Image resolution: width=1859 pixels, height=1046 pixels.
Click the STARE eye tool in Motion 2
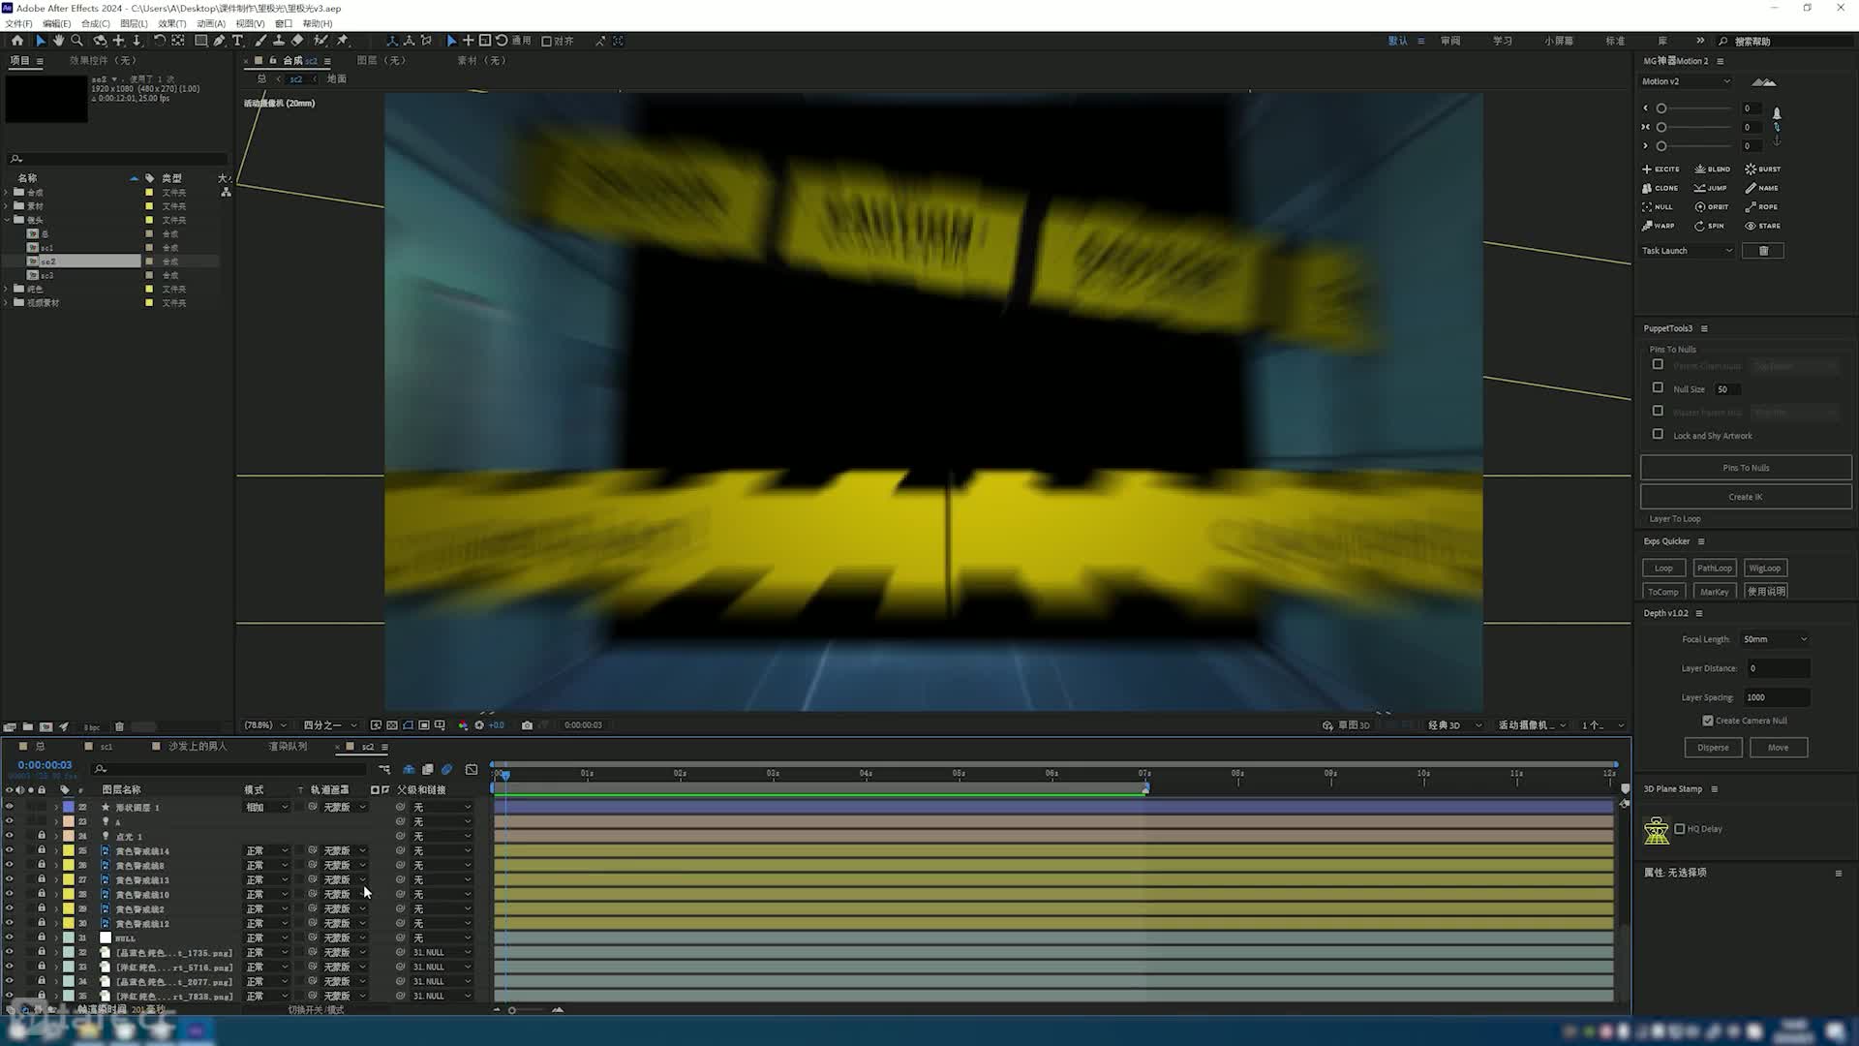click(x=1763, y=226)
